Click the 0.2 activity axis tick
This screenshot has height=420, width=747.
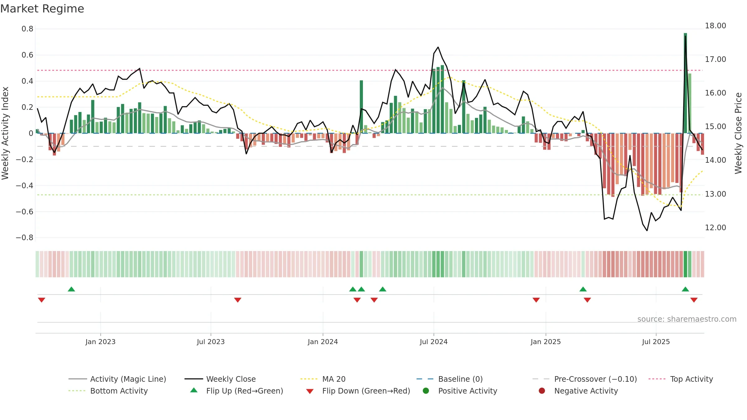click(x=27, y=107)
